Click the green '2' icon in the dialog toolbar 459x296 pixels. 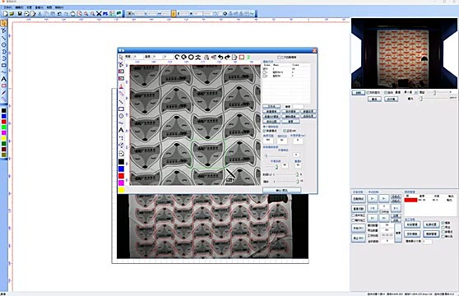[248, 57]
